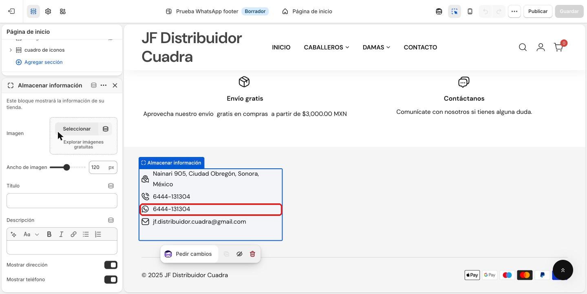Click the desktop inspector selection icon
This screenshot has height=294, width=587.
pos(455,11)
